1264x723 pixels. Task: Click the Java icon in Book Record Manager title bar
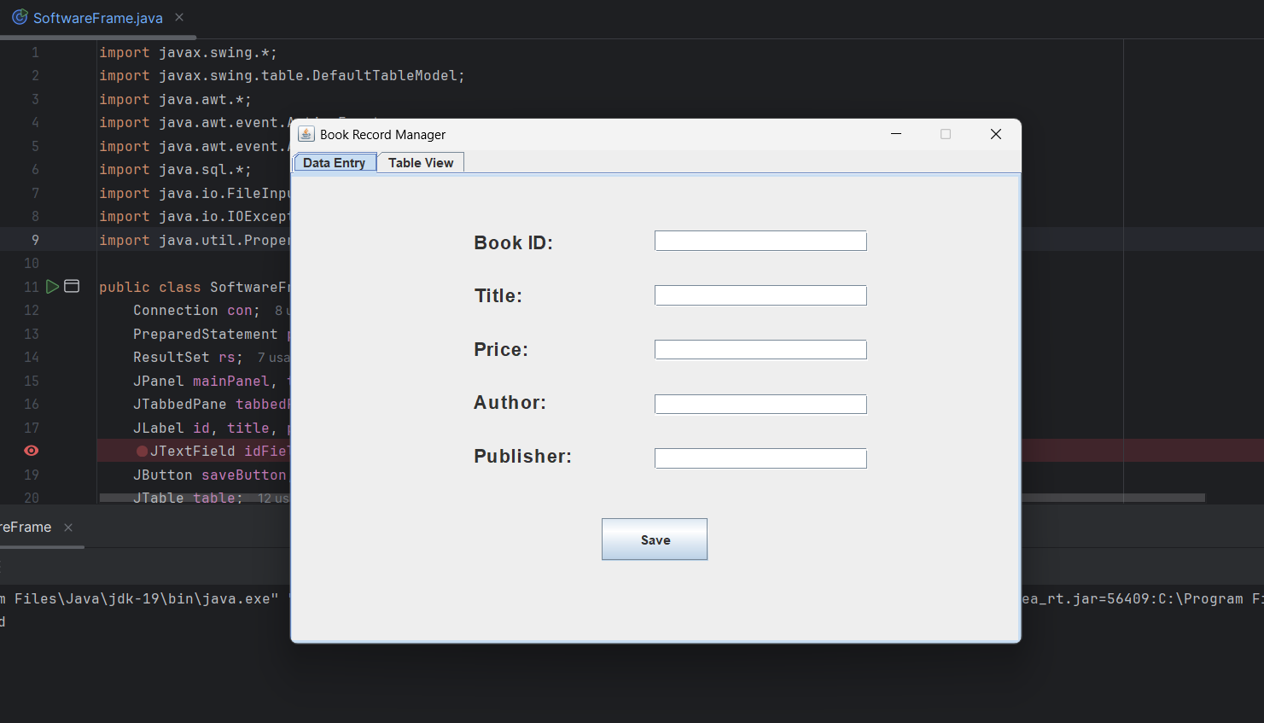point(306,134)
